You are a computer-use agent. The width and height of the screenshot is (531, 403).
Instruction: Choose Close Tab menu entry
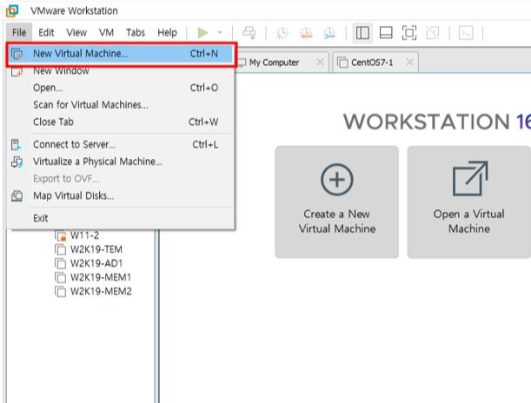(x=121, y=122)
